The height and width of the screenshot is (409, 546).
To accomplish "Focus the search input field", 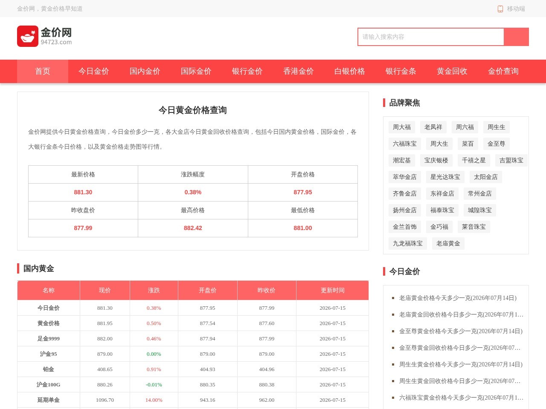I will tap(431, 37).
